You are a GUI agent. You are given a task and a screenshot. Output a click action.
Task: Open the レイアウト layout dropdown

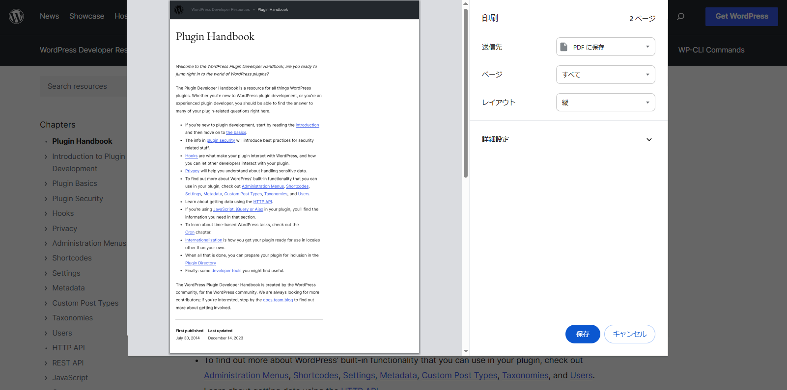605,103
